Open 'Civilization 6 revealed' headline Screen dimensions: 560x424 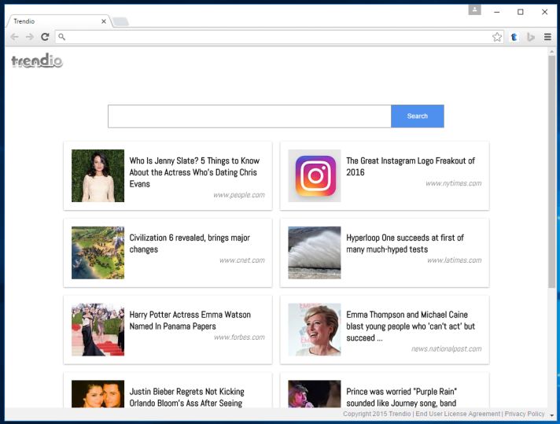pos(190,244)
